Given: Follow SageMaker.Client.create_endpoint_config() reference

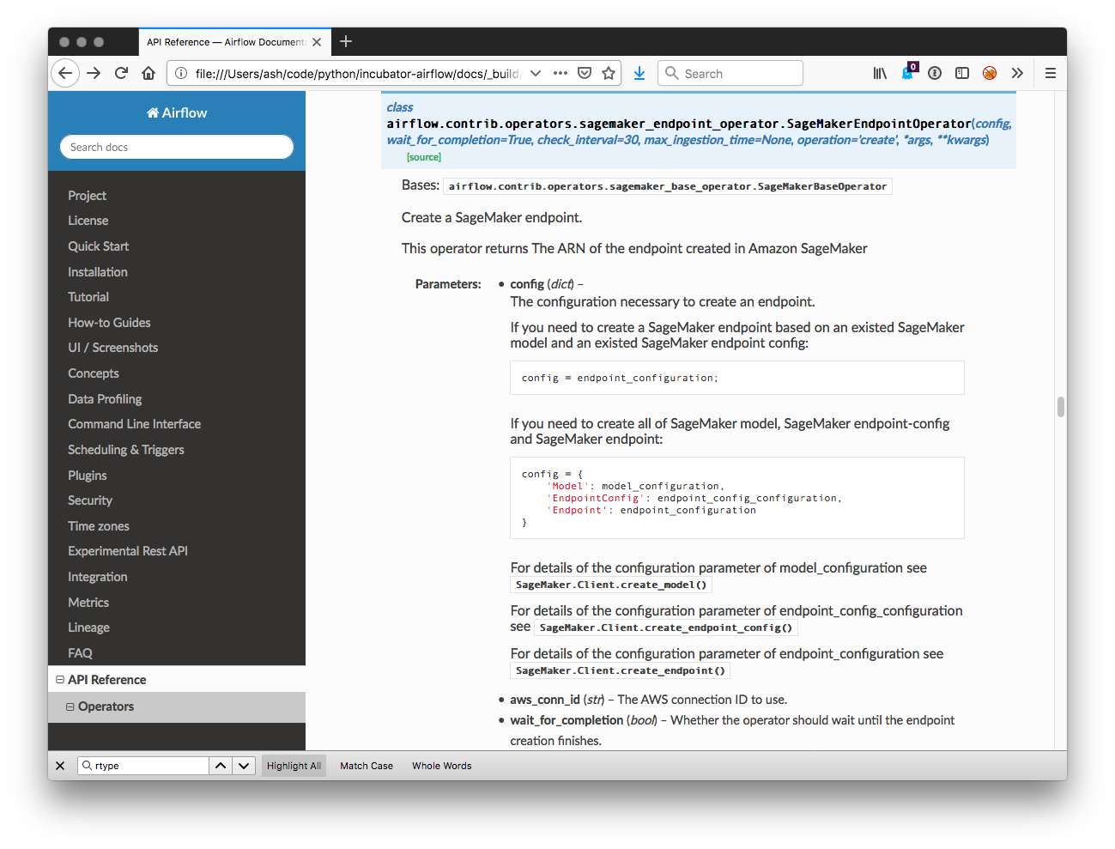Looking at the screenshot, I should tap(666, 628).
